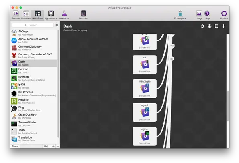
Task: Click the workflow search field
Action: click(x=33, y=25)
